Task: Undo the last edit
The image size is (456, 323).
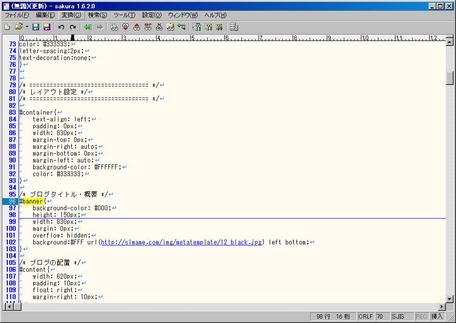Action: 61,27
